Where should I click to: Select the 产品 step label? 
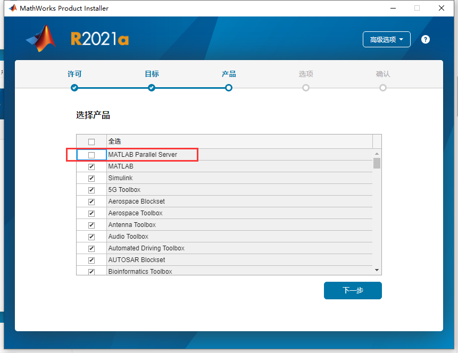228,74
